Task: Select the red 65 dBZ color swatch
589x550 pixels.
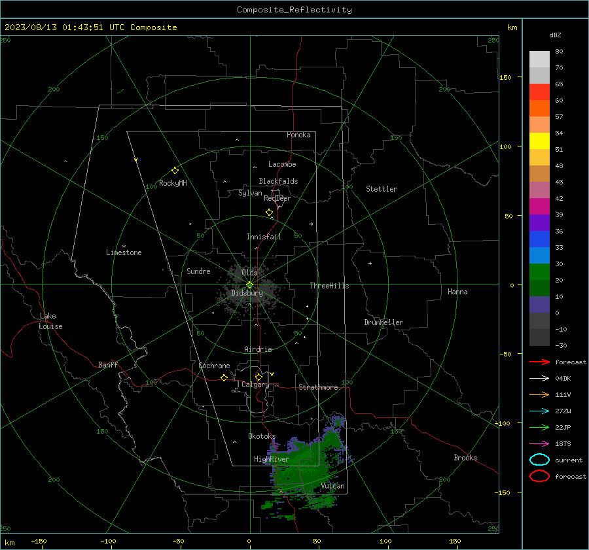Action: [x=539, y=92]
